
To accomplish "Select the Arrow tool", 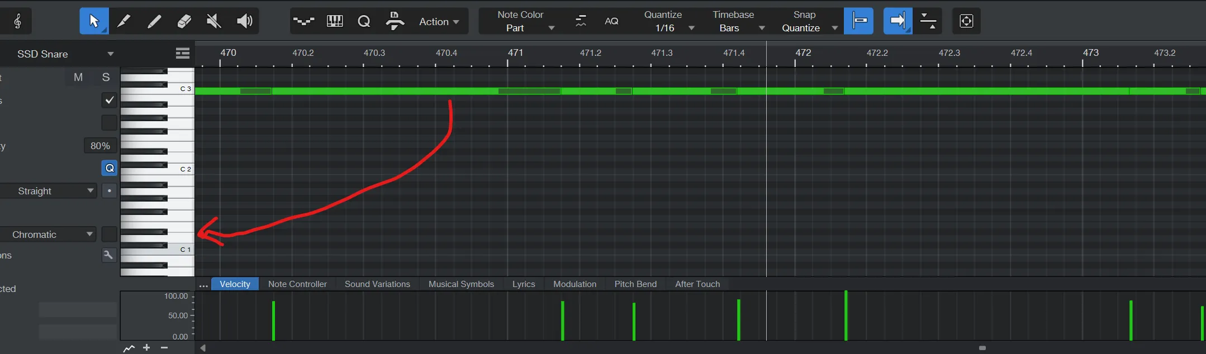I will click(93, 21).
